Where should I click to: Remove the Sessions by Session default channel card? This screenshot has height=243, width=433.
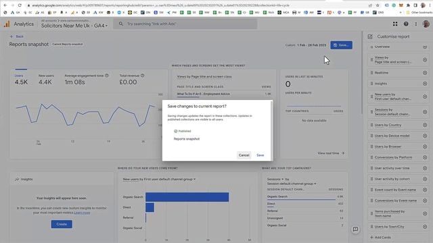[x=425, y=112]
